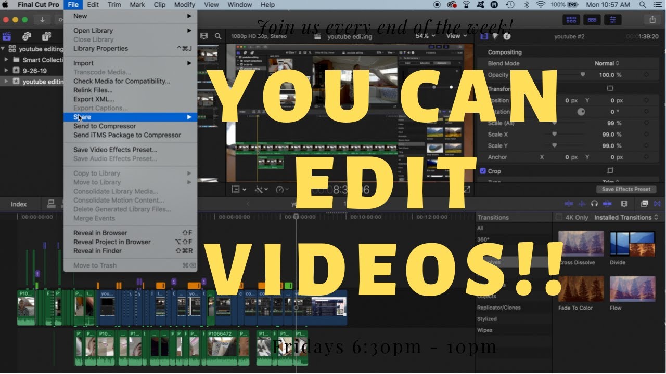
Task: Open the Modify menu in menu bar
Action: click(184, 5)
